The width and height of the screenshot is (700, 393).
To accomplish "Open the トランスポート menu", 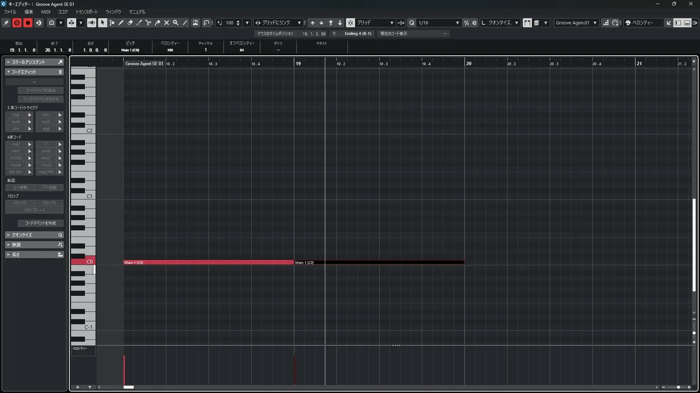I will pos(86,12).
